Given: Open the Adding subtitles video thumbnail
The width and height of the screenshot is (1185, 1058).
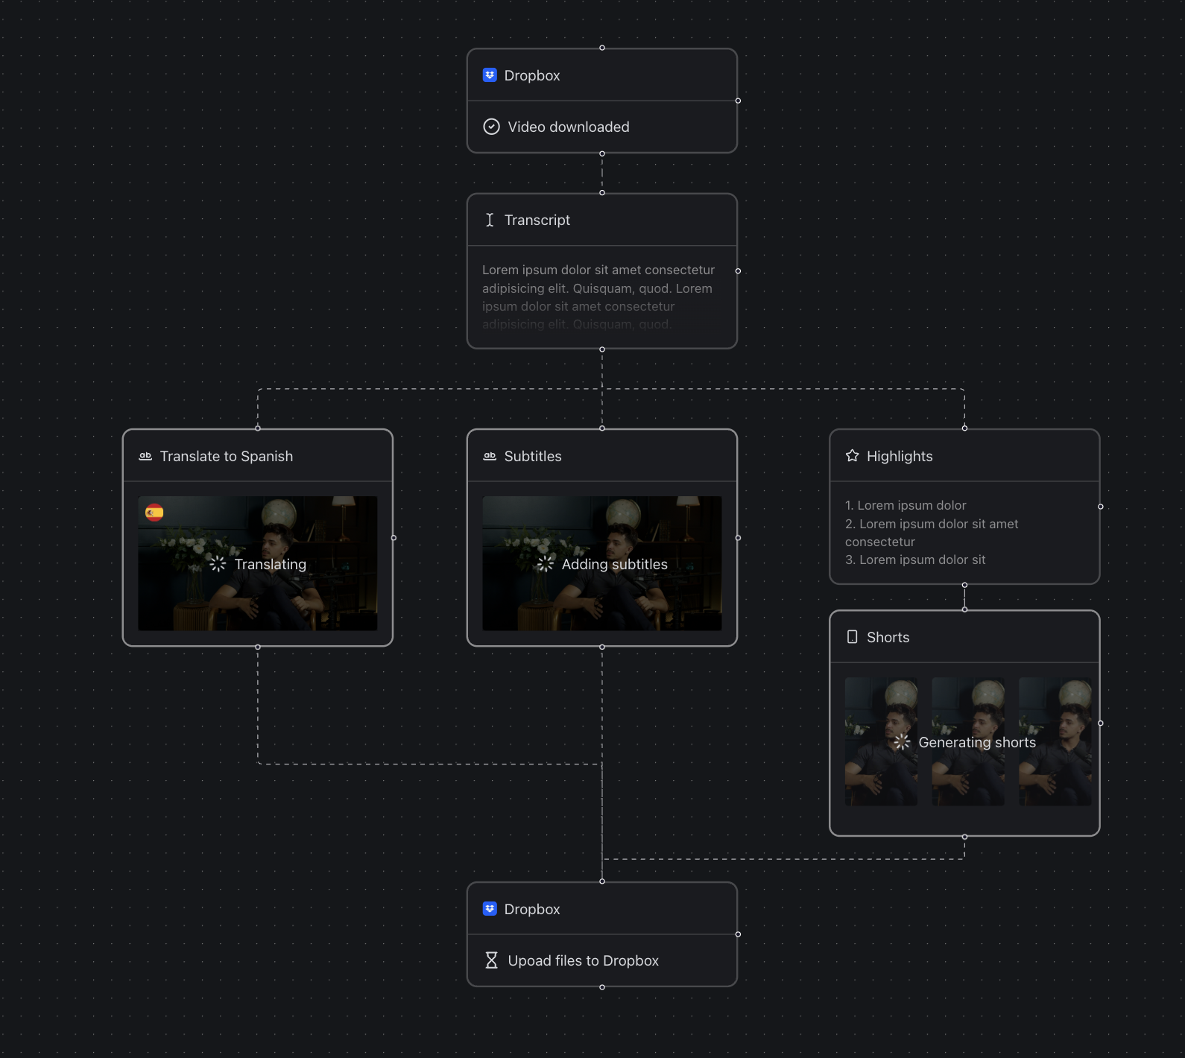Looking at the screenshot, I should tap(601, 596).
